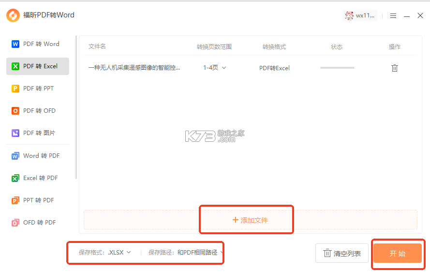
Task: Open the hamburger menu icon
Action: point(393,16)
